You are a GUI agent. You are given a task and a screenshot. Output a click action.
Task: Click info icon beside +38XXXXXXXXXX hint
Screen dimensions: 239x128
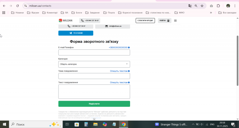pyautogui.click(x=129, y=48)
